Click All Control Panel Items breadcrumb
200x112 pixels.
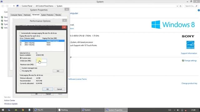(44, 6)
